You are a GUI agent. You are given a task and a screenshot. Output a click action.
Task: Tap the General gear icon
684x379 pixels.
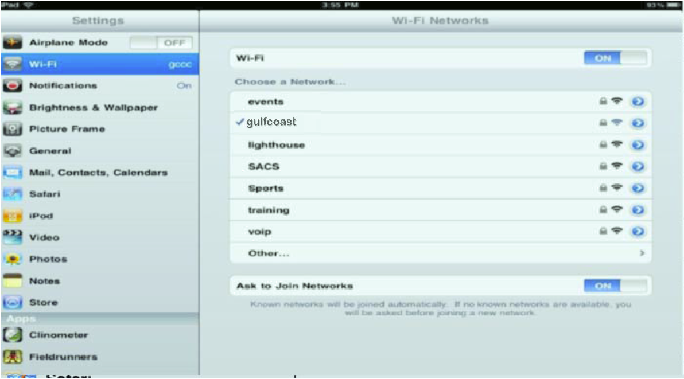[12, 151]
